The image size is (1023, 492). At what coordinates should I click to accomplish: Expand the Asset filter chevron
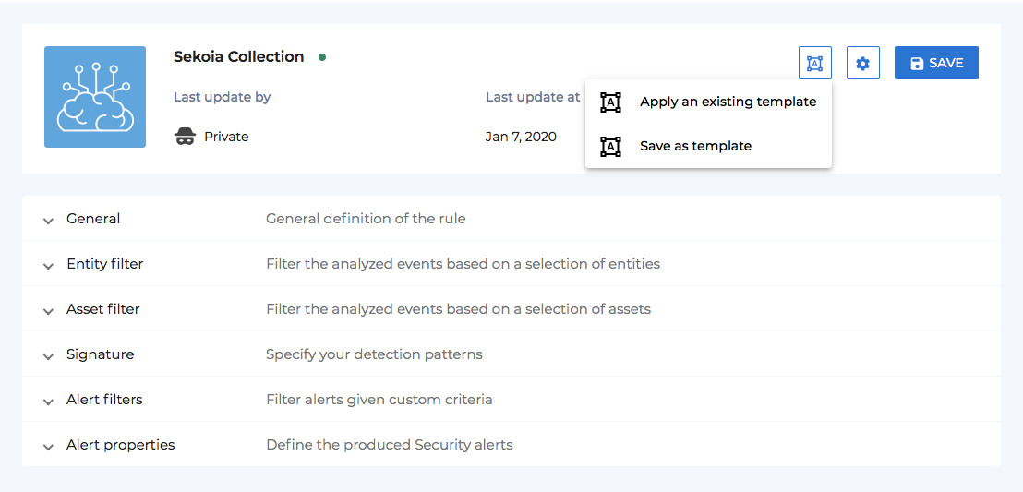coord(48,311)
